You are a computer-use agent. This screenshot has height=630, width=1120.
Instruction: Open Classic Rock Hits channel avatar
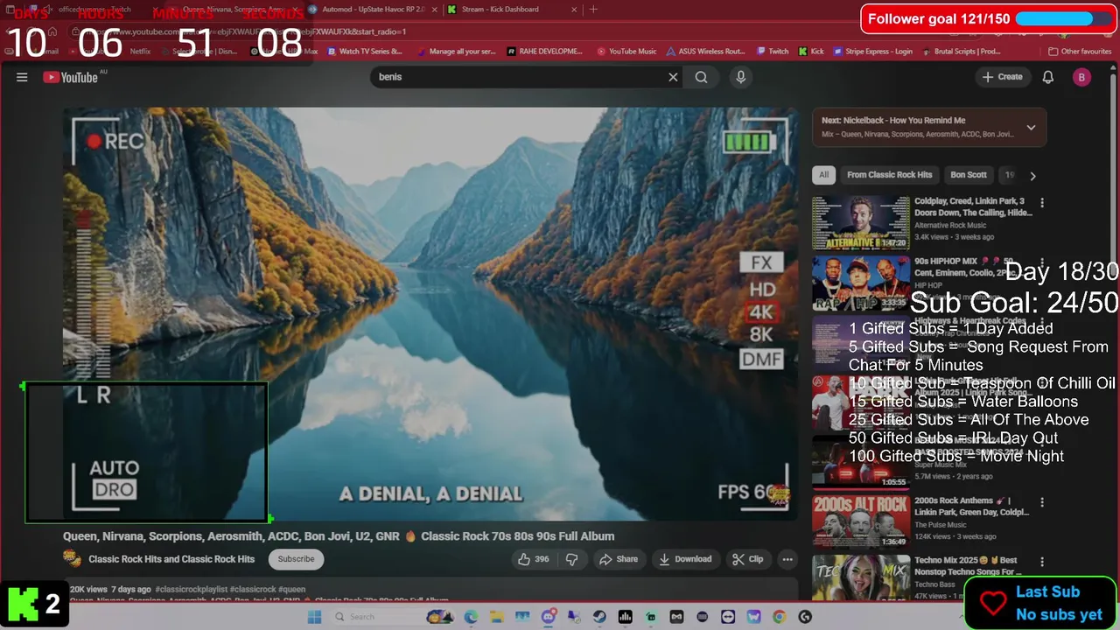(72, 559)
